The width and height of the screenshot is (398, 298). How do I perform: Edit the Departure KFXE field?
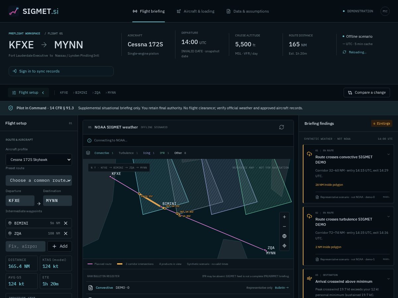click(20, 201)
